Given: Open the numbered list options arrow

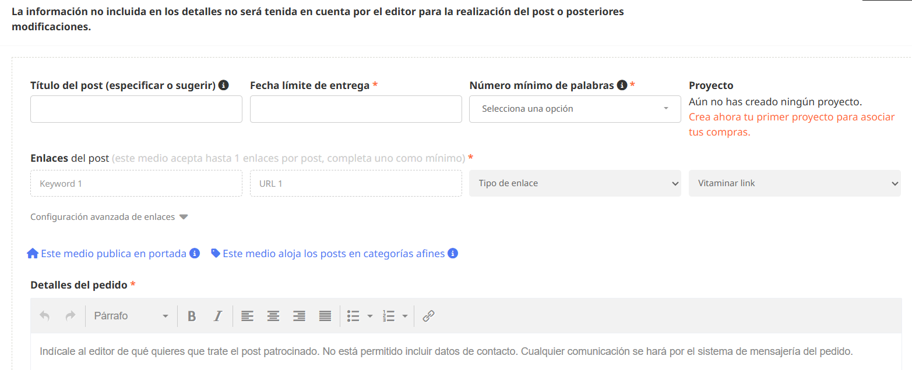Looking at the screenshot, I should pos(406,316).
